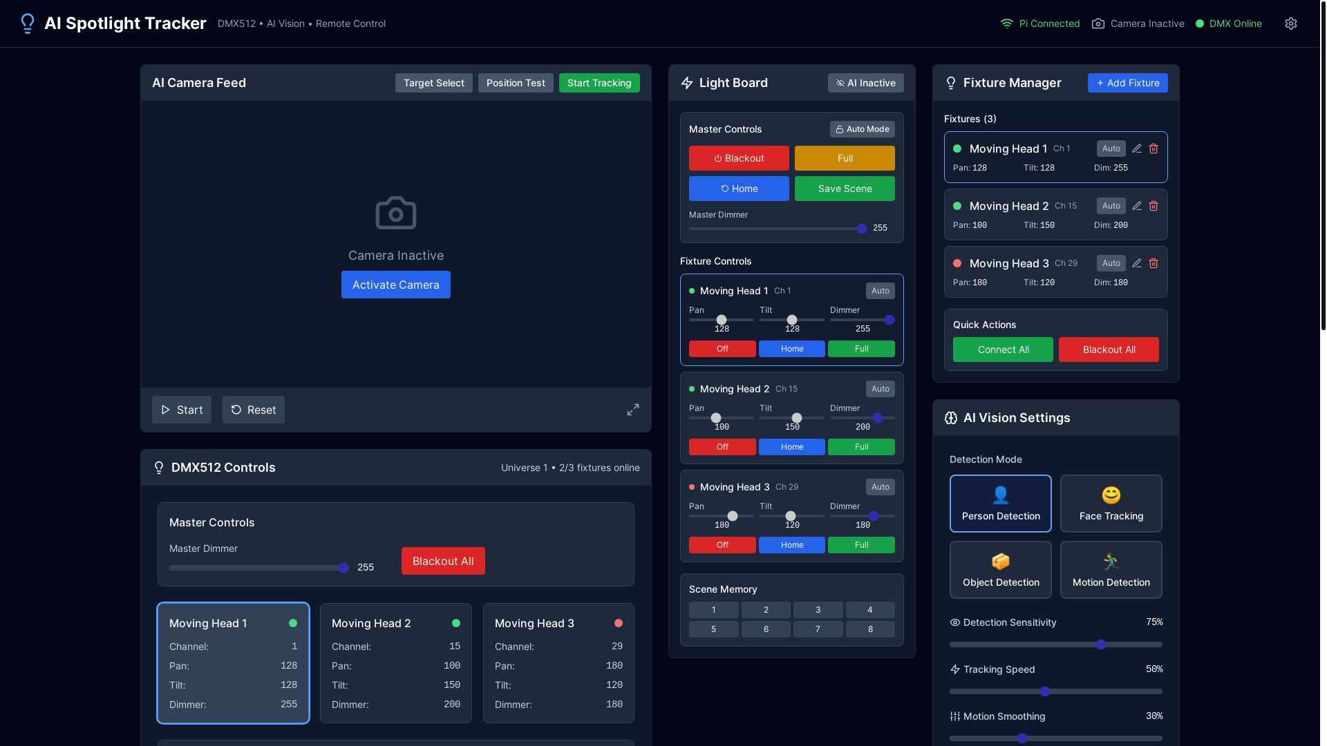Delete Moving Head 3 fixture trash icon
Screen dimensions: 1327x746
click(1154, 263)
